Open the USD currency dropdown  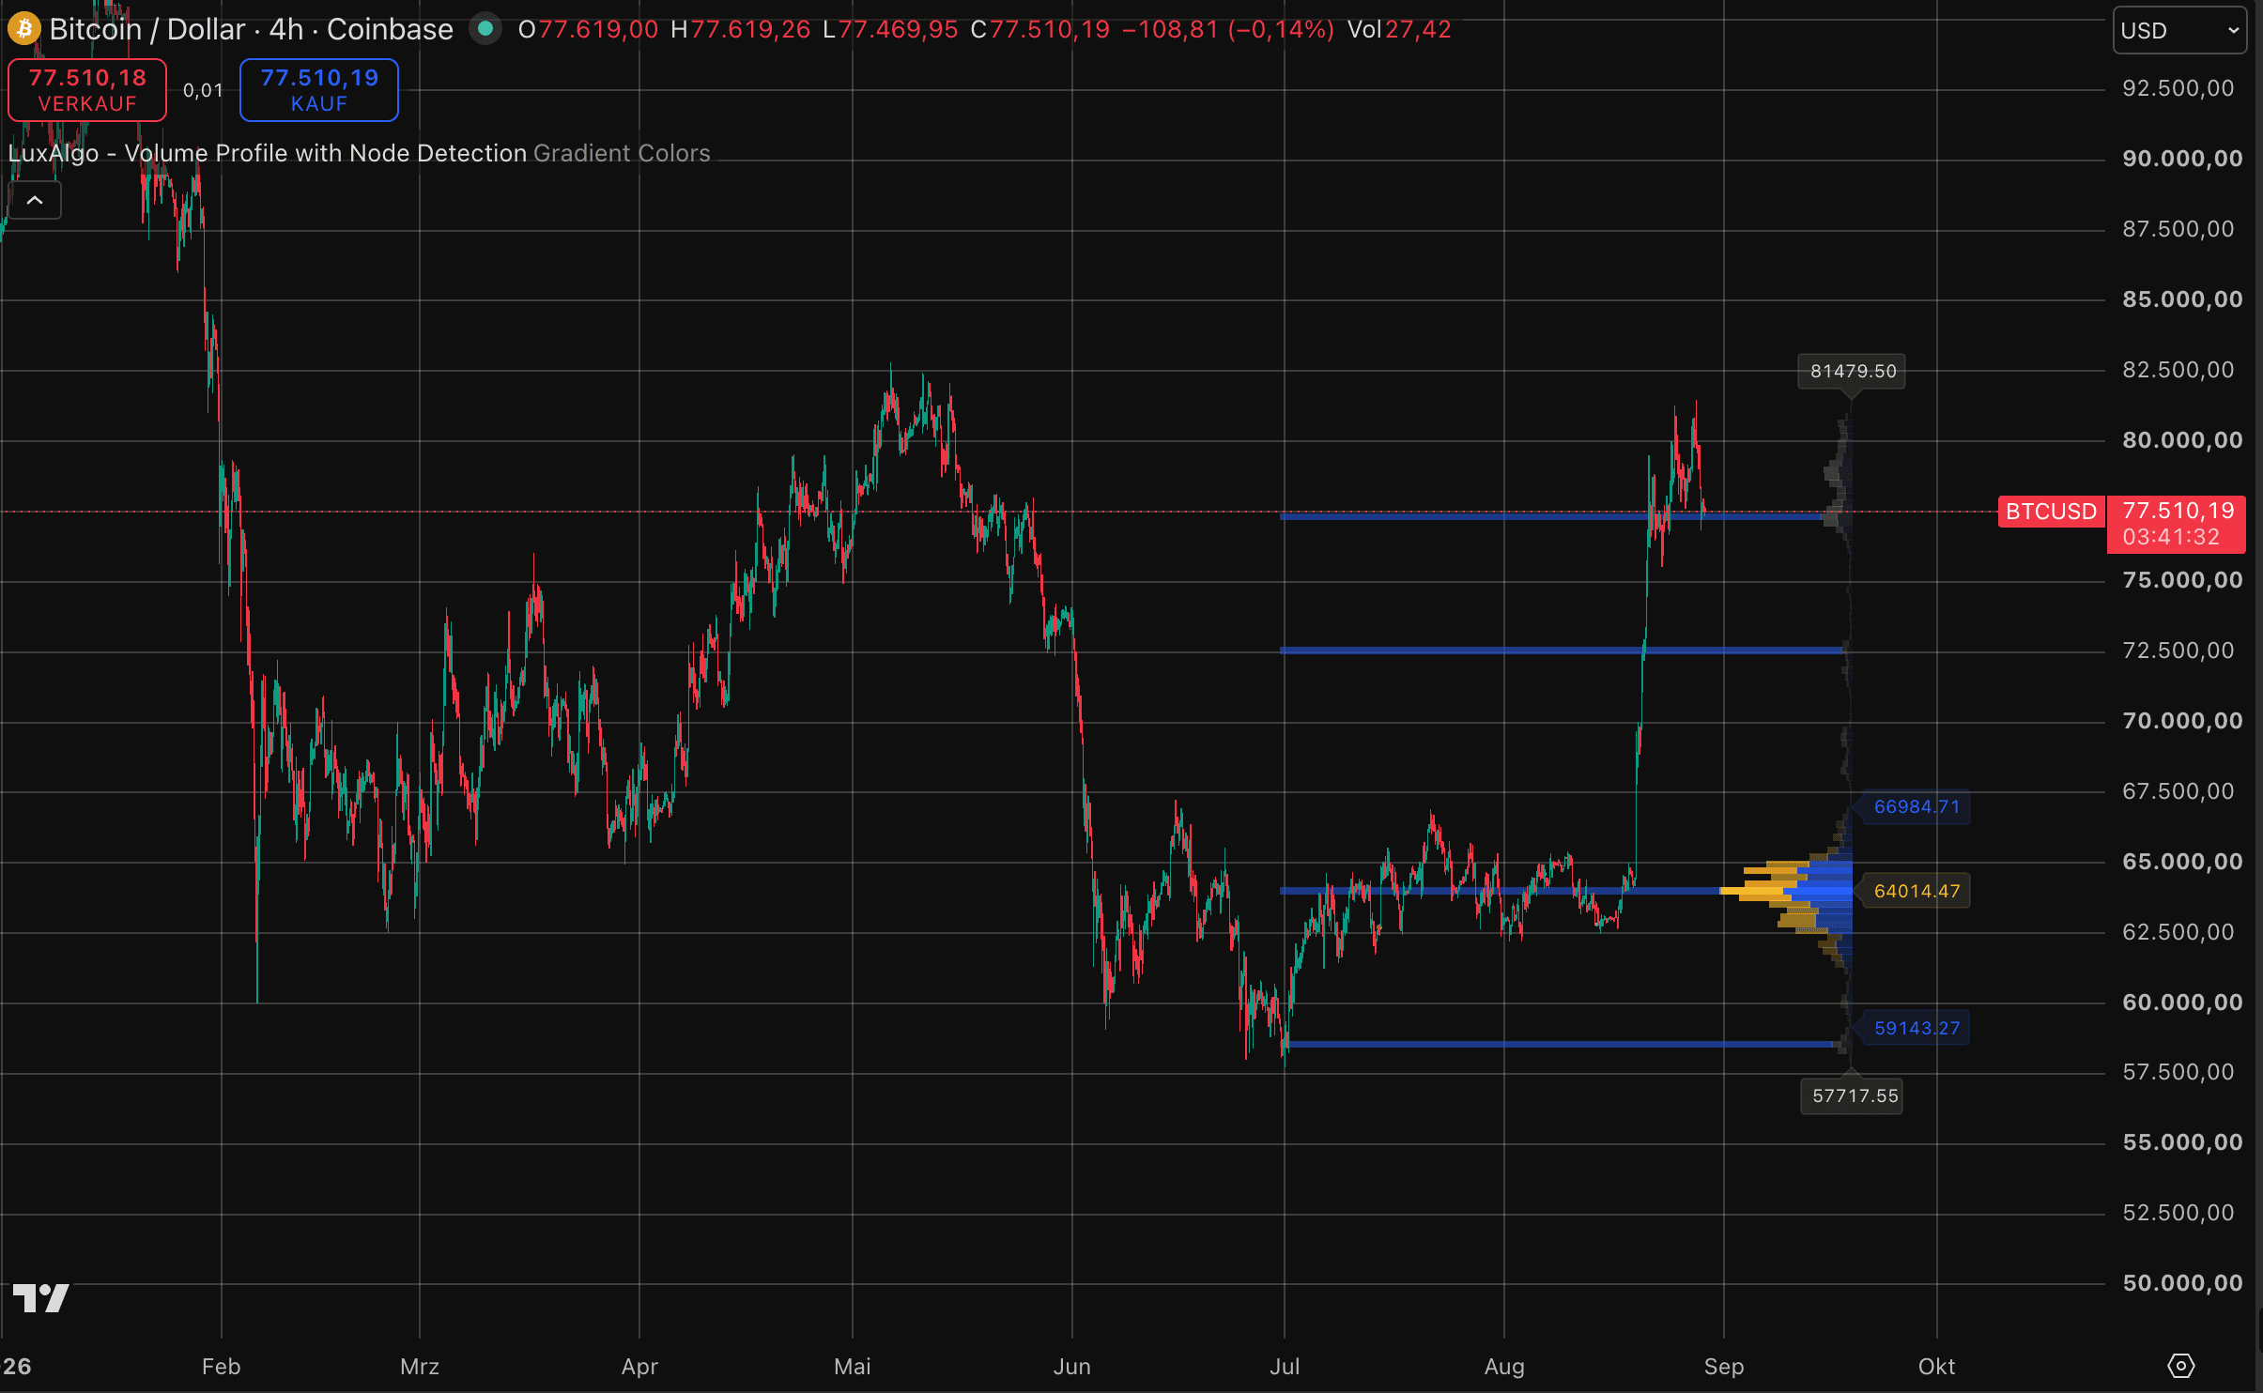2179,31
